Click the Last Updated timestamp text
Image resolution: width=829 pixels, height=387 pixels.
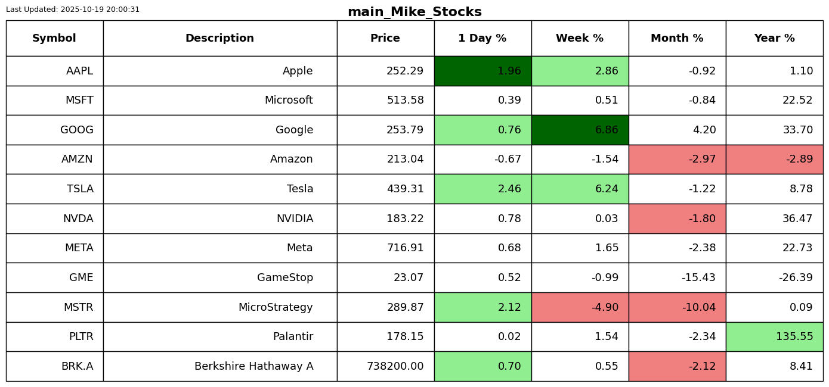tap(73, 10)
